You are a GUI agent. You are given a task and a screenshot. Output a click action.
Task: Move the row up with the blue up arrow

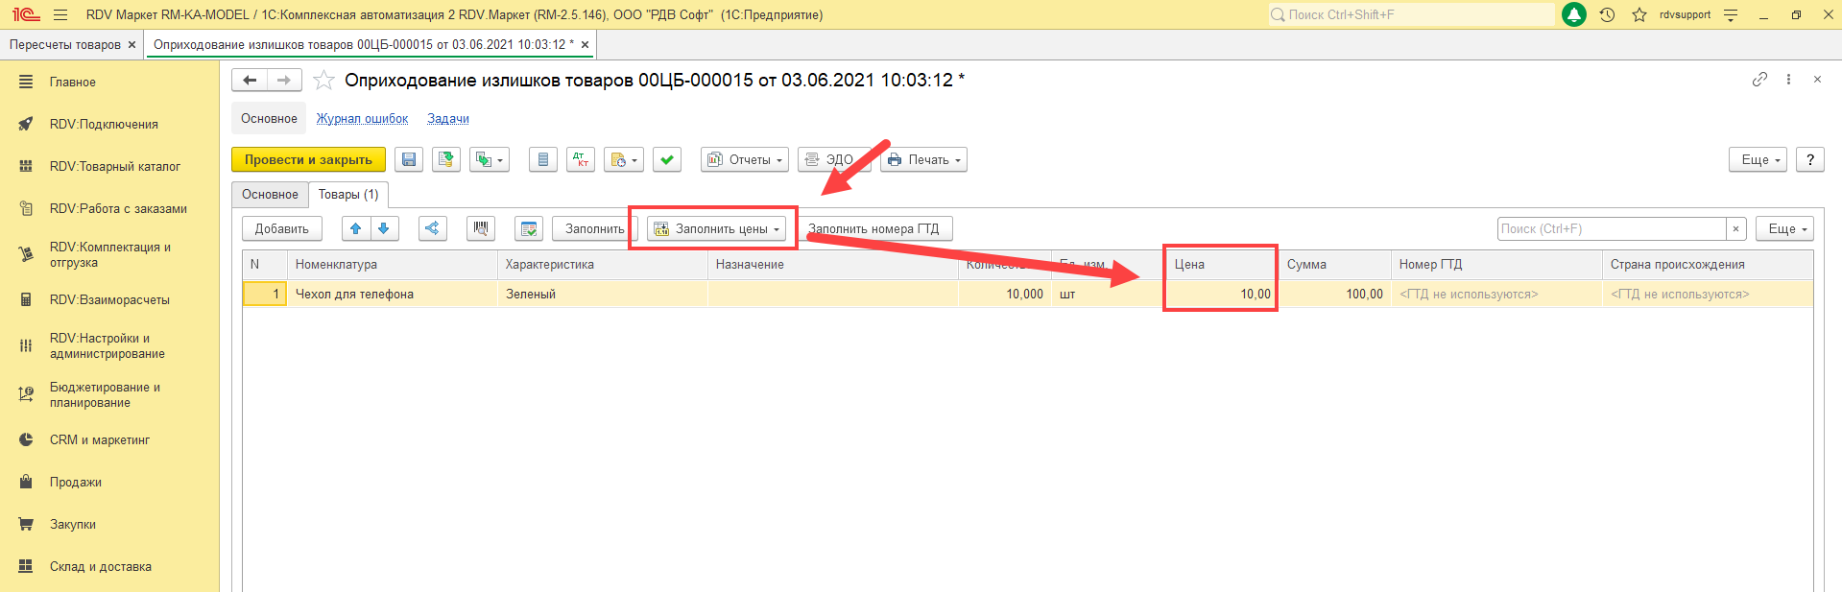(356, 228)
